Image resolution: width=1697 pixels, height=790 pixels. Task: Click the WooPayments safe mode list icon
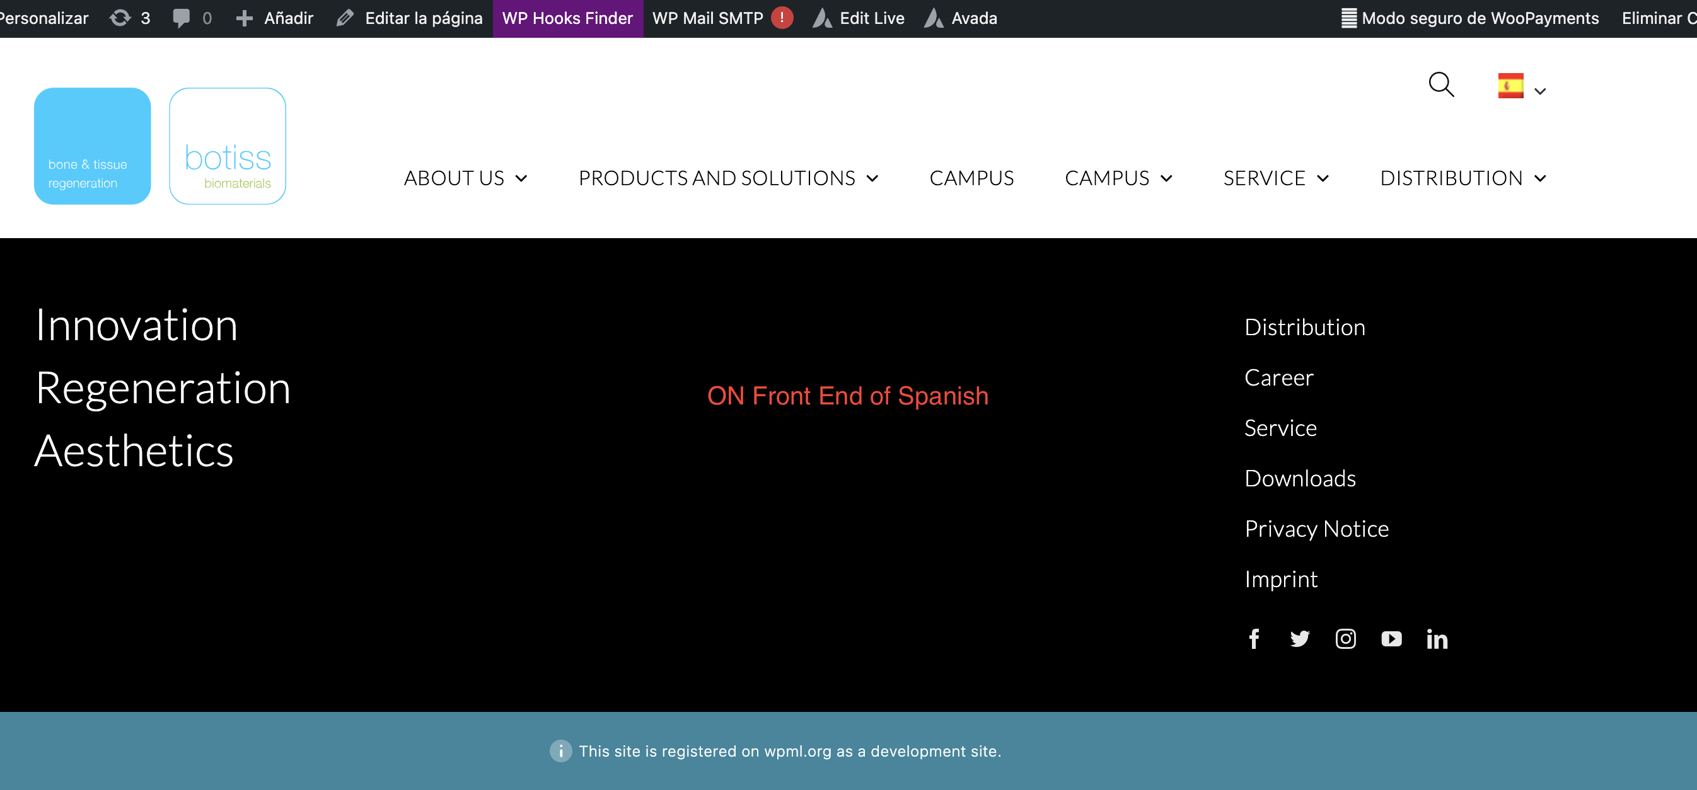coord(1348,18)
